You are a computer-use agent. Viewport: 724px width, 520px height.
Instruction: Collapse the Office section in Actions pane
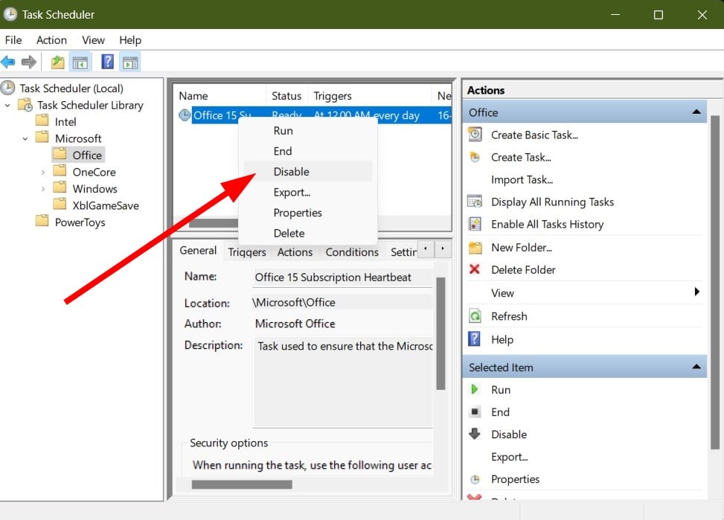coord(696,112)
